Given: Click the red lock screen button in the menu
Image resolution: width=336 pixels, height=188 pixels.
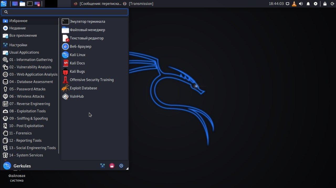Looking at the screenshot, I should tap(112, 166).
